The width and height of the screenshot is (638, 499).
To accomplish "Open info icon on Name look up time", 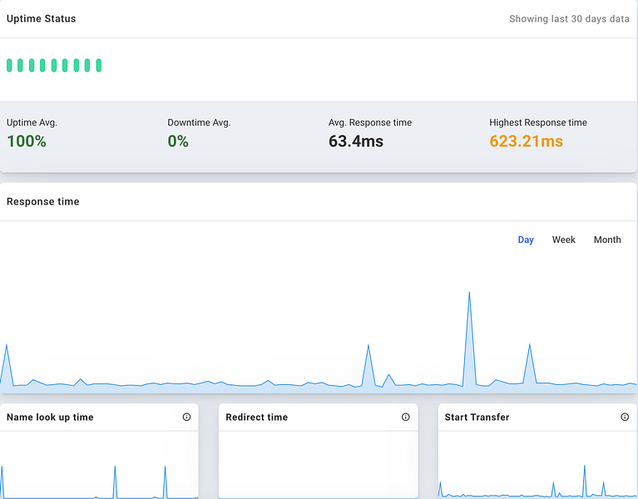I will [186, 417].
